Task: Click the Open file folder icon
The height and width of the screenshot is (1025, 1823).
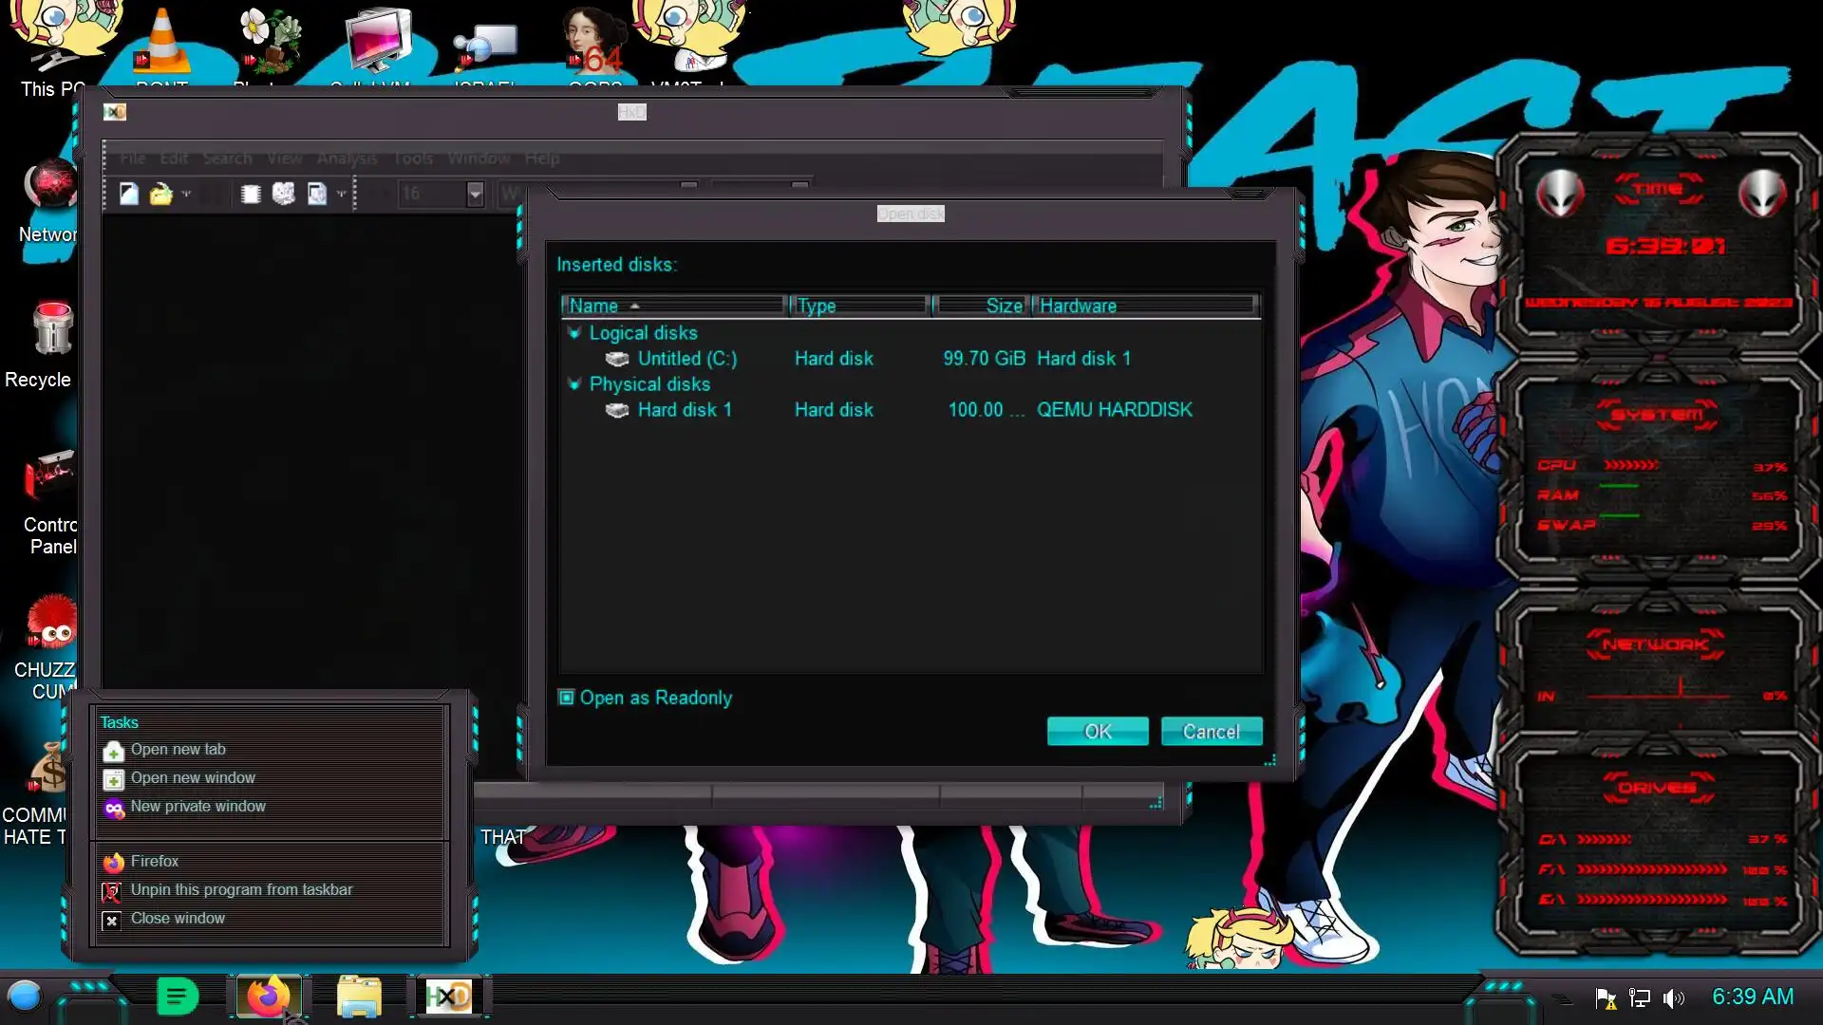Action: pyautogui.click(x=160, y=194)
